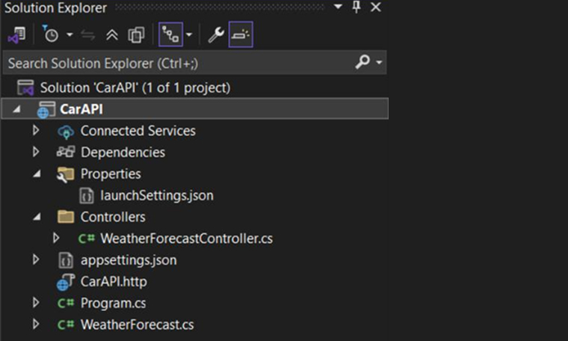Select the Properties folder label
The image size is (568, 341).
111,174
